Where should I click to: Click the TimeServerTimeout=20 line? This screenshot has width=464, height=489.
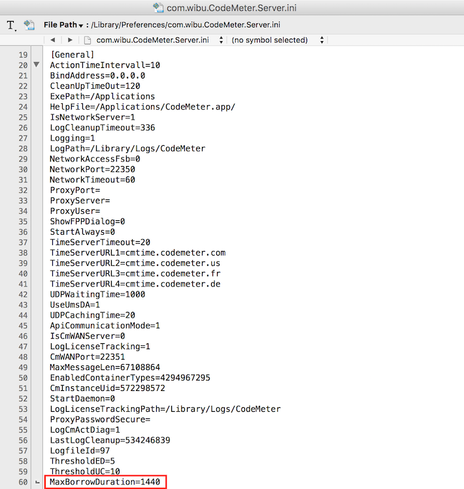100,243
